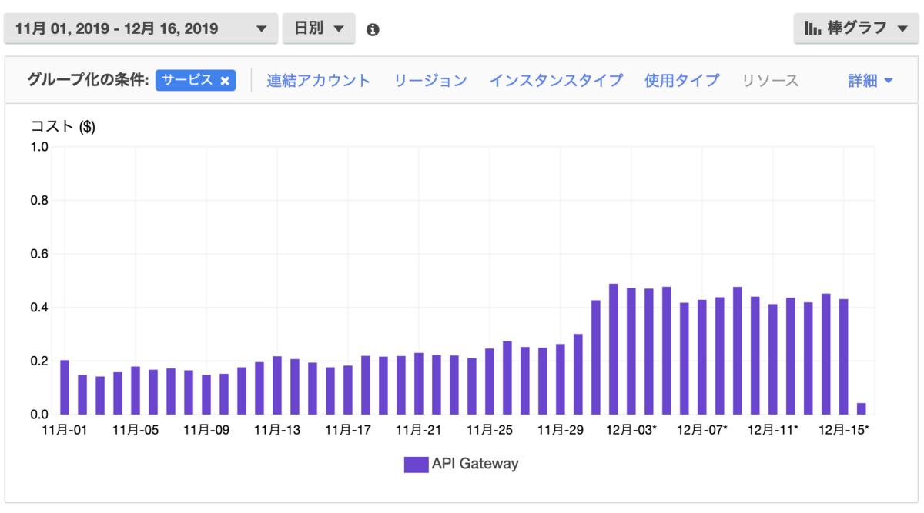The width and height of the screenshot is (924, 513).
Task: Click the x-axis label 11月-17
Action: pyautogui.click(x=348, y=429)
